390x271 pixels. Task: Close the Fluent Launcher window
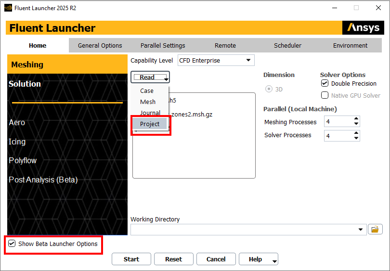pyautogui.click(x=378, y=8)
